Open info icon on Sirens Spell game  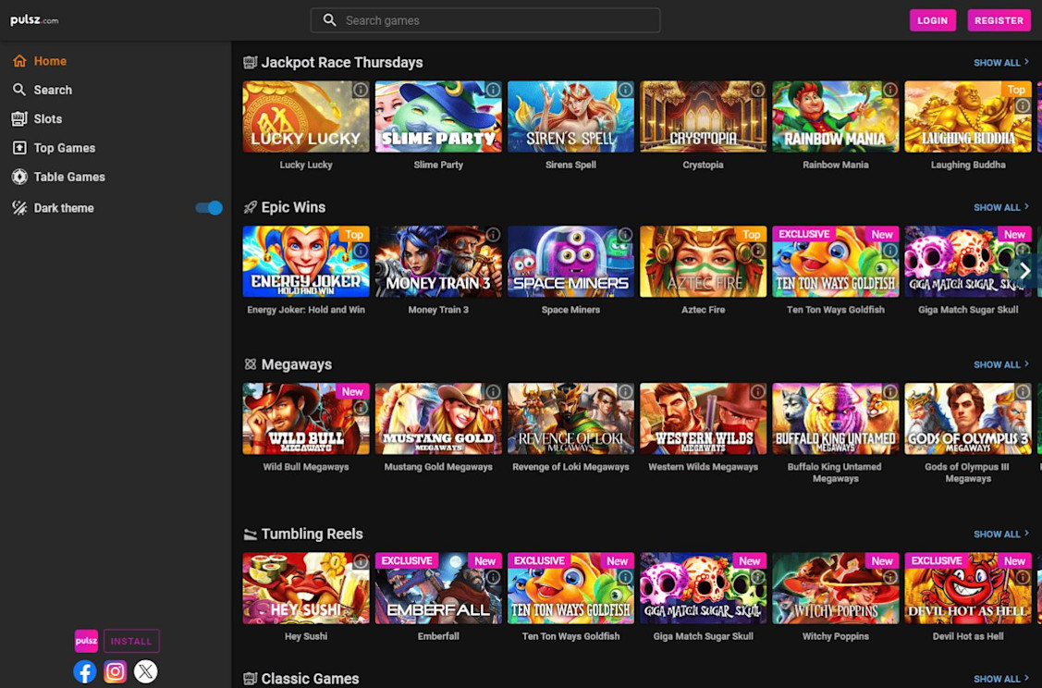pyautogui.click(x=625, y=90)
